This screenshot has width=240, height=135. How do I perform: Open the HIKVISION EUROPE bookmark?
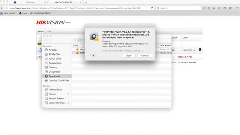click(40, 13)
